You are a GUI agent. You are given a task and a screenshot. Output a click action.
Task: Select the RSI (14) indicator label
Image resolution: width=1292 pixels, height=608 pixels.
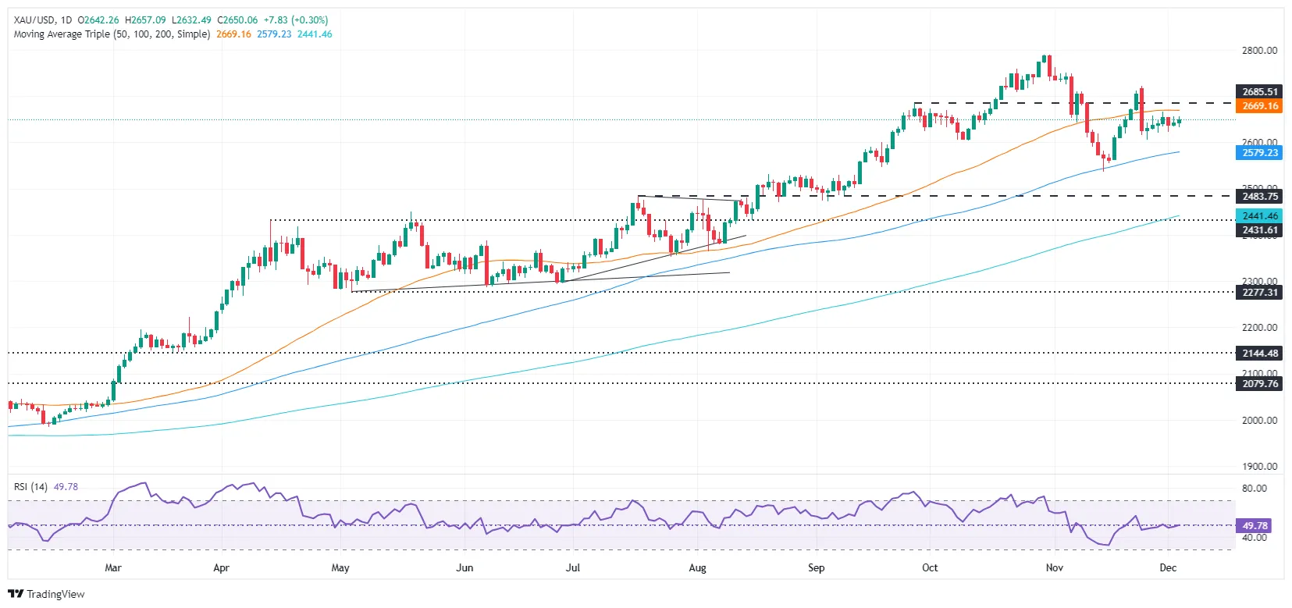click(x=30, y=486)
